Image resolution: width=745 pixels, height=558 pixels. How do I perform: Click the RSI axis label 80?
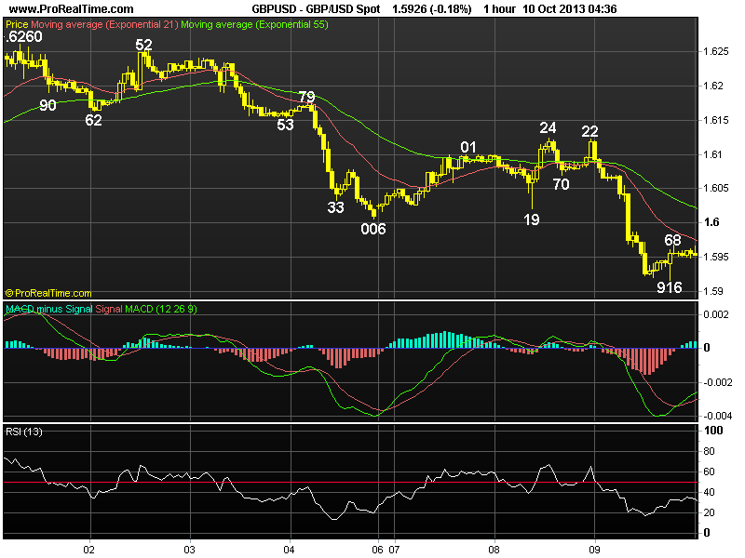click(x=709, y=451)
